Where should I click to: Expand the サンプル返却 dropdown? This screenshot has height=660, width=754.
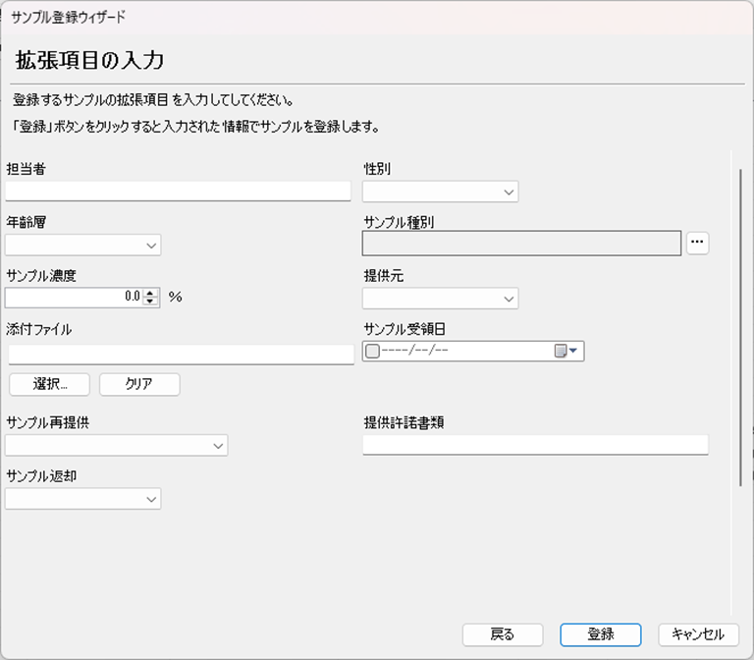tap(151, 500)
